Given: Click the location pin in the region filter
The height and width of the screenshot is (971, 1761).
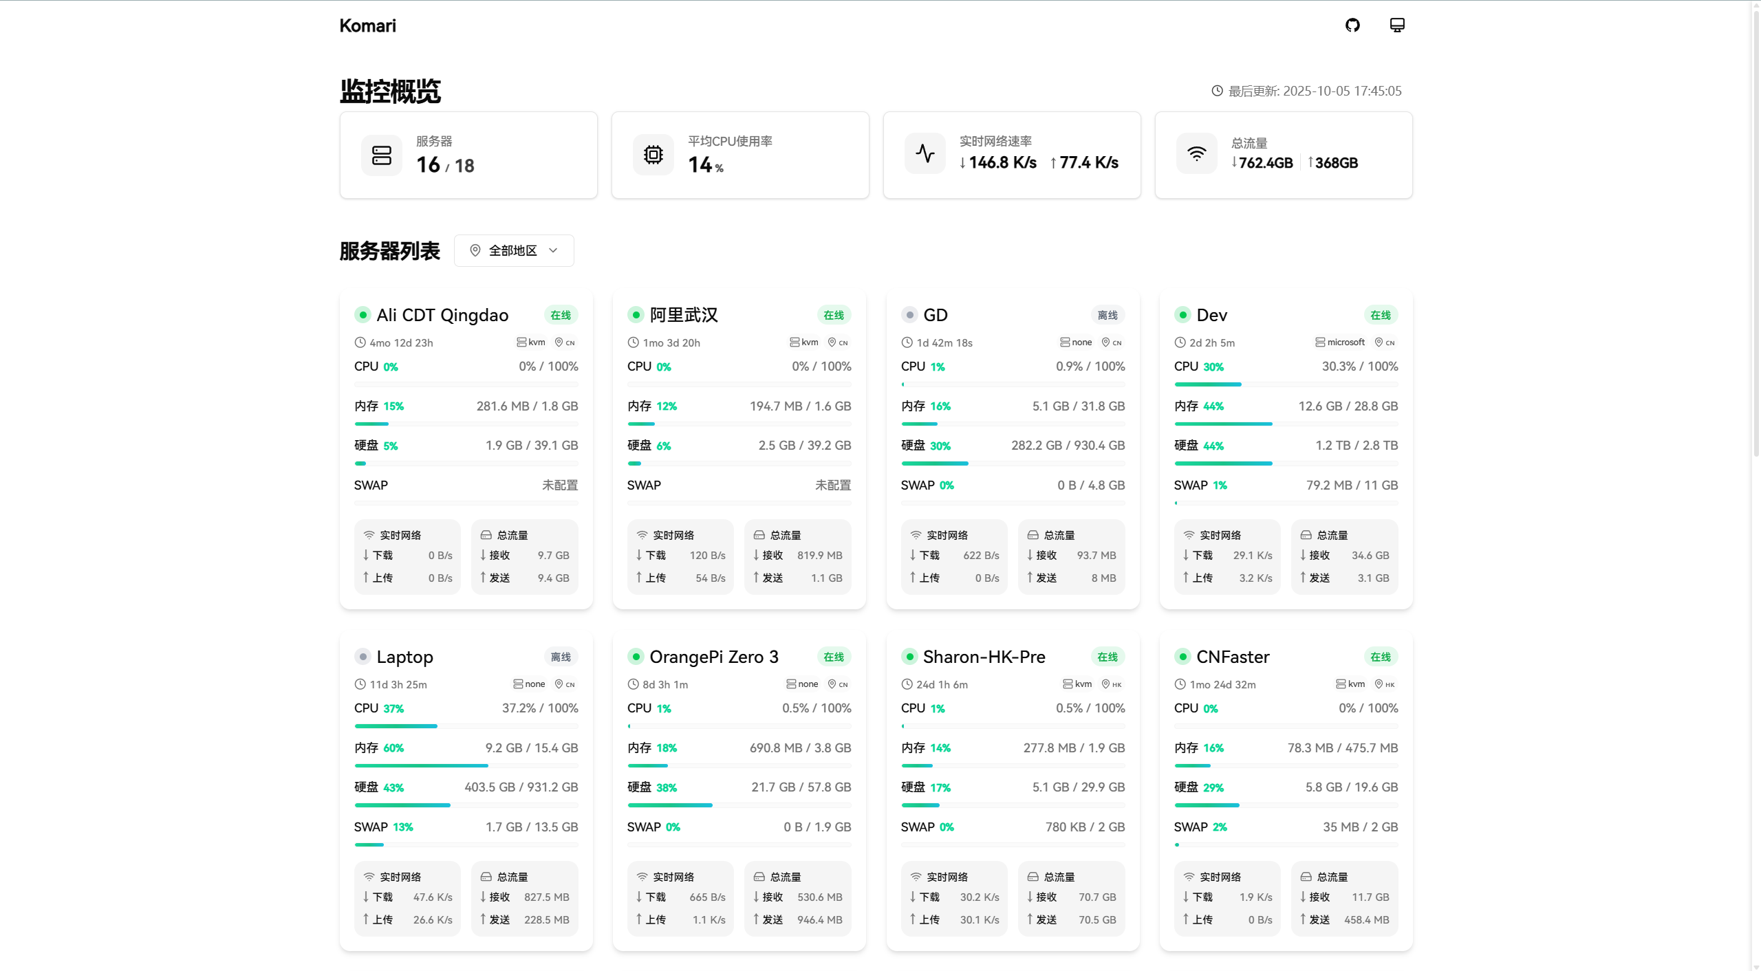Looking at the screenshot, I should click(x=475, y=250).
